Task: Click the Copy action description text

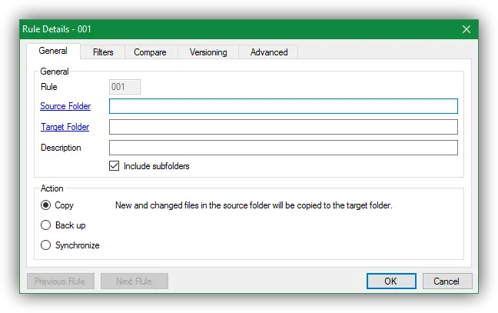Action: point(254,205)
